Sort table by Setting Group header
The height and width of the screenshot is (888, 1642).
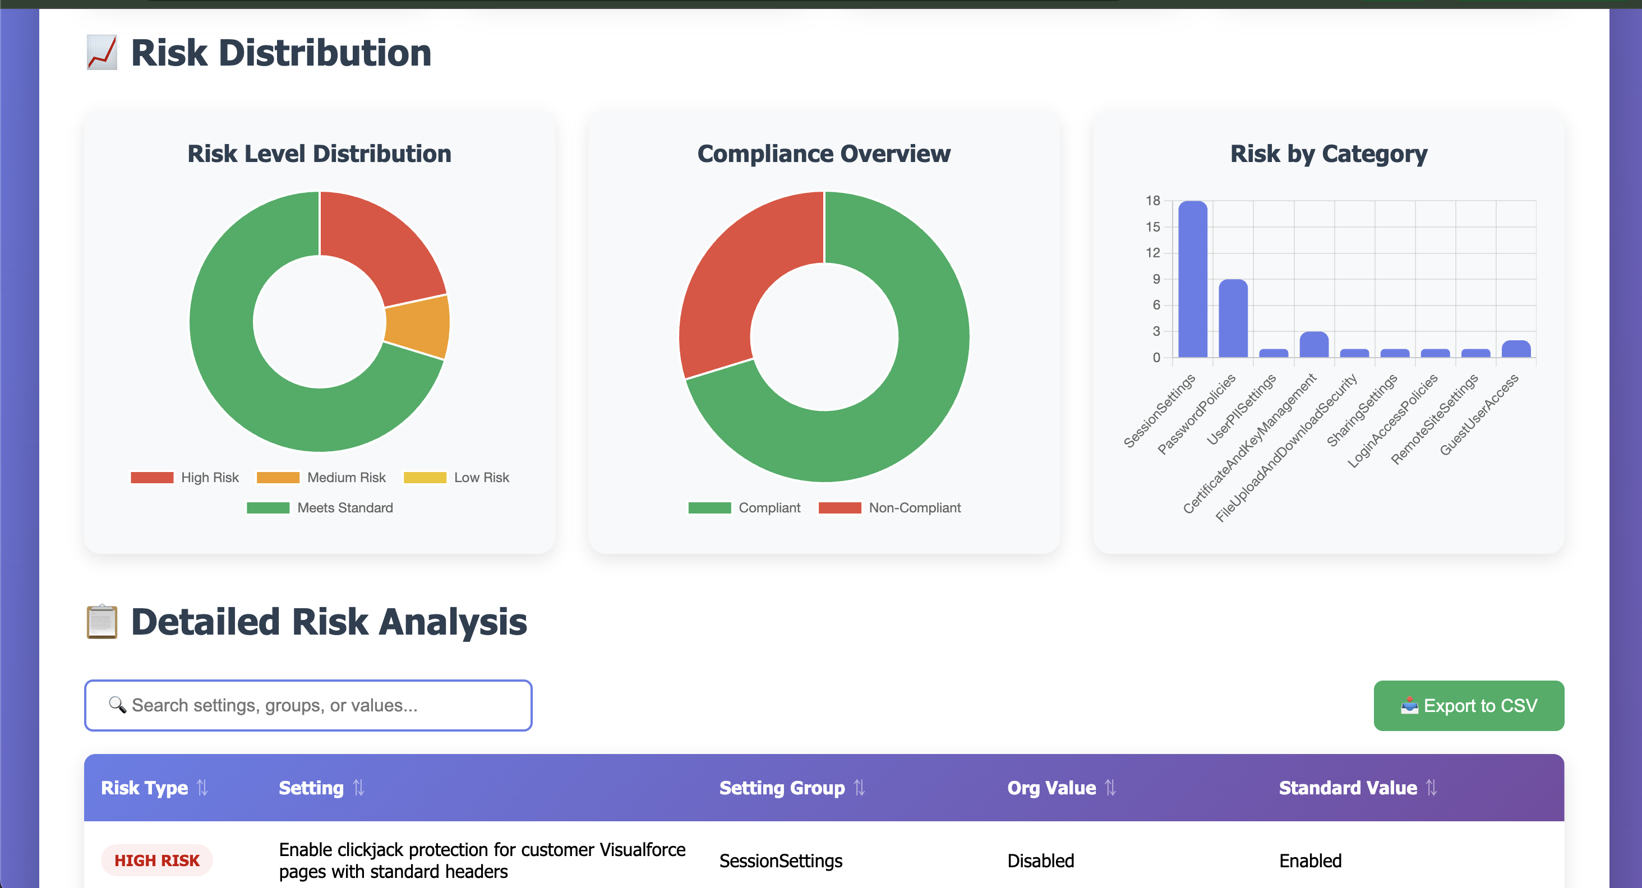[x=782, y=788]
